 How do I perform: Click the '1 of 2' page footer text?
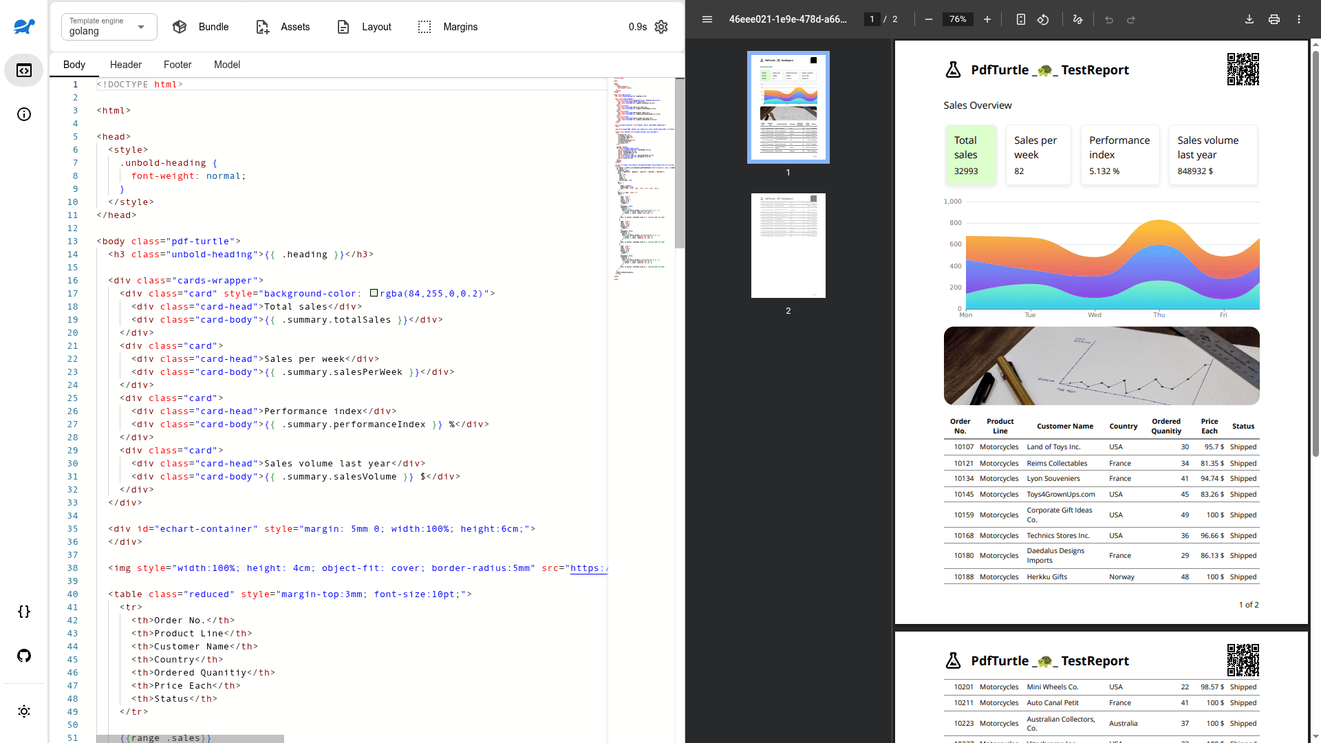point(1249,605)
